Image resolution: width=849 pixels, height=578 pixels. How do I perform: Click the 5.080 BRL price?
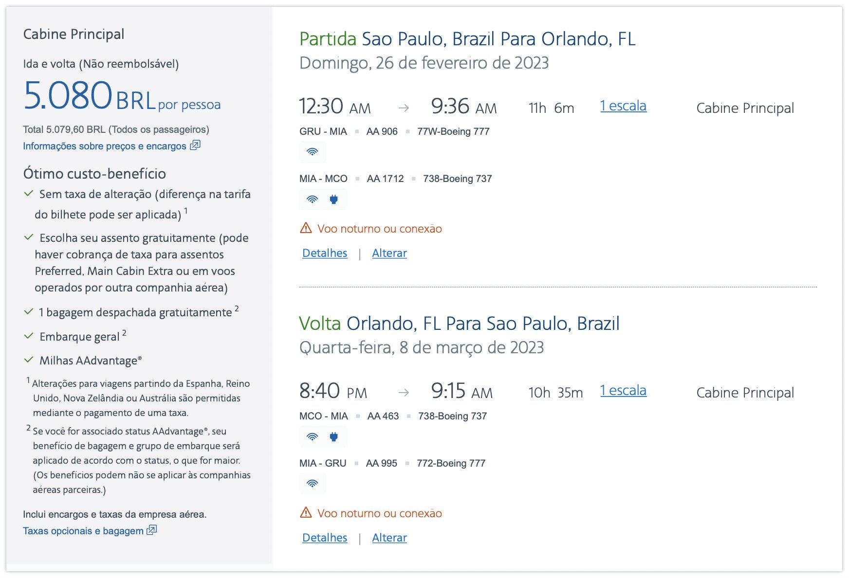90,96
